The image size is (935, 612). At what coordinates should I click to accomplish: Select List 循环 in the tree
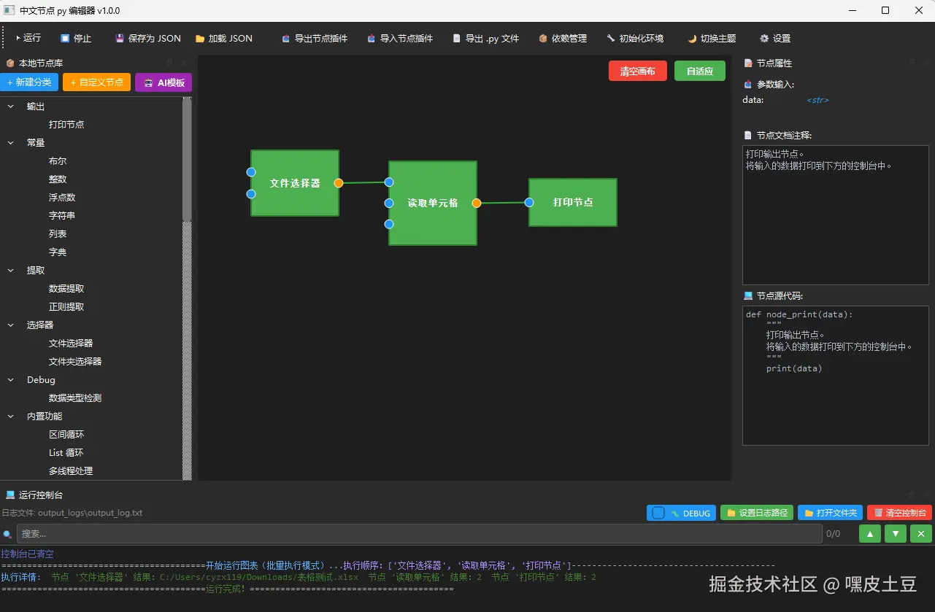(x=66, y=453)
